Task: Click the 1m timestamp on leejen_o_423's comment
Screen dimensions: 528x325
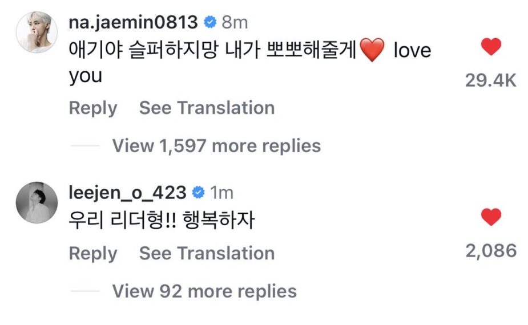Action: pos(222,193)
